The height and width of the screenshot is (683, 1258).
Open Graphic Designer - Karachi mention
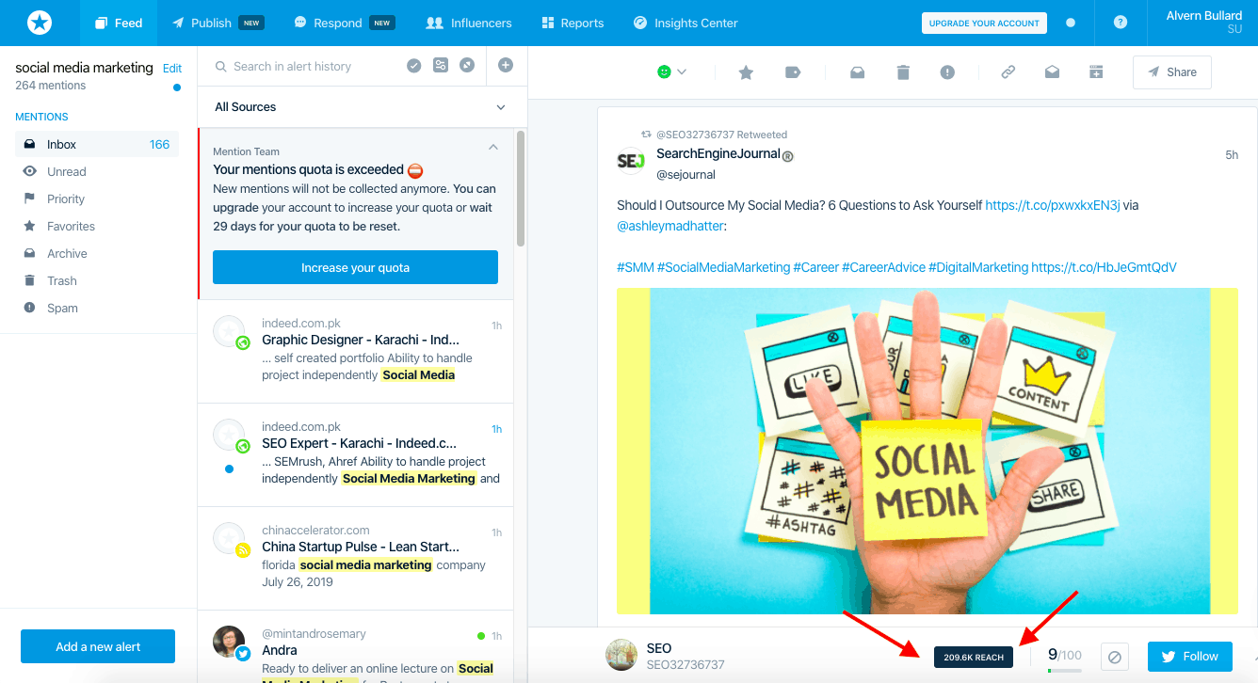(x=356, y=352)
